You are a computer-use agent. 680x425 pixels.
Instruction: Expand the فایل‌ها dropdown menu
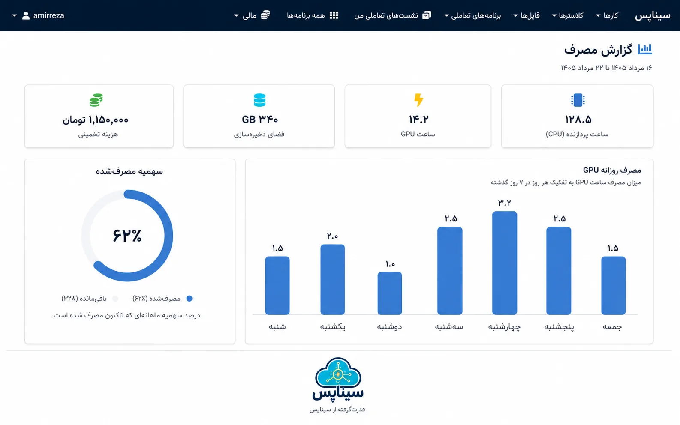pyautogui.click(x=527, y=15)
